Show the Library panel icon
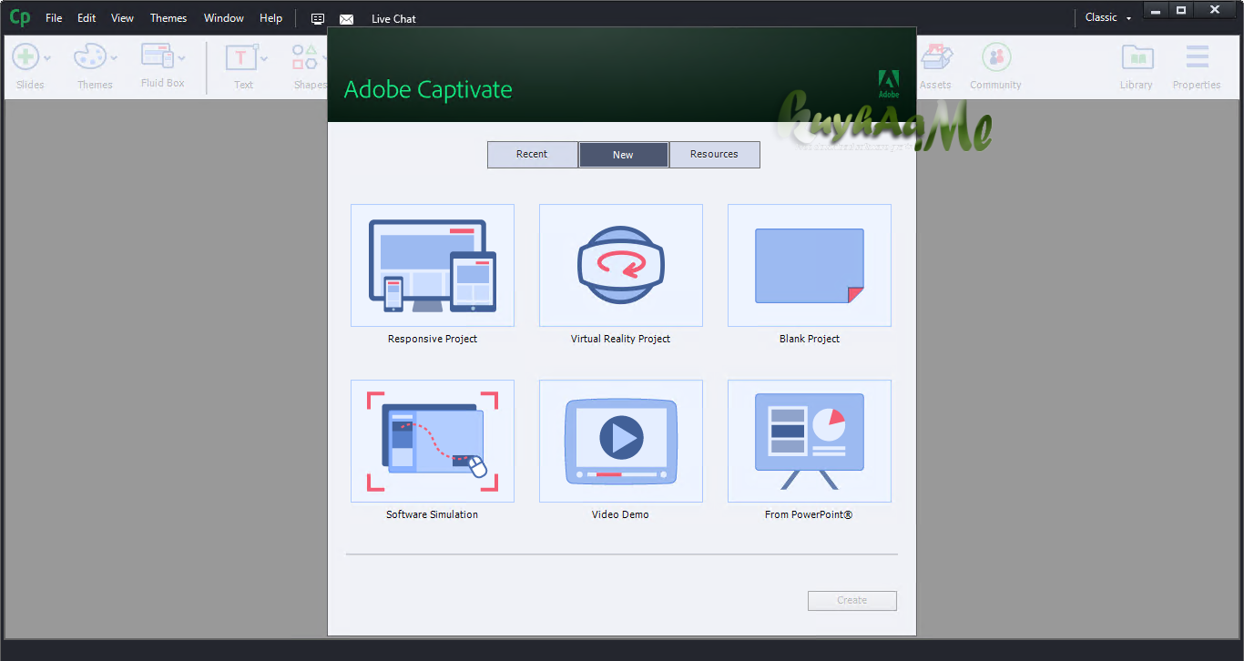The image size is (1244, 661). pos(1137,57)
